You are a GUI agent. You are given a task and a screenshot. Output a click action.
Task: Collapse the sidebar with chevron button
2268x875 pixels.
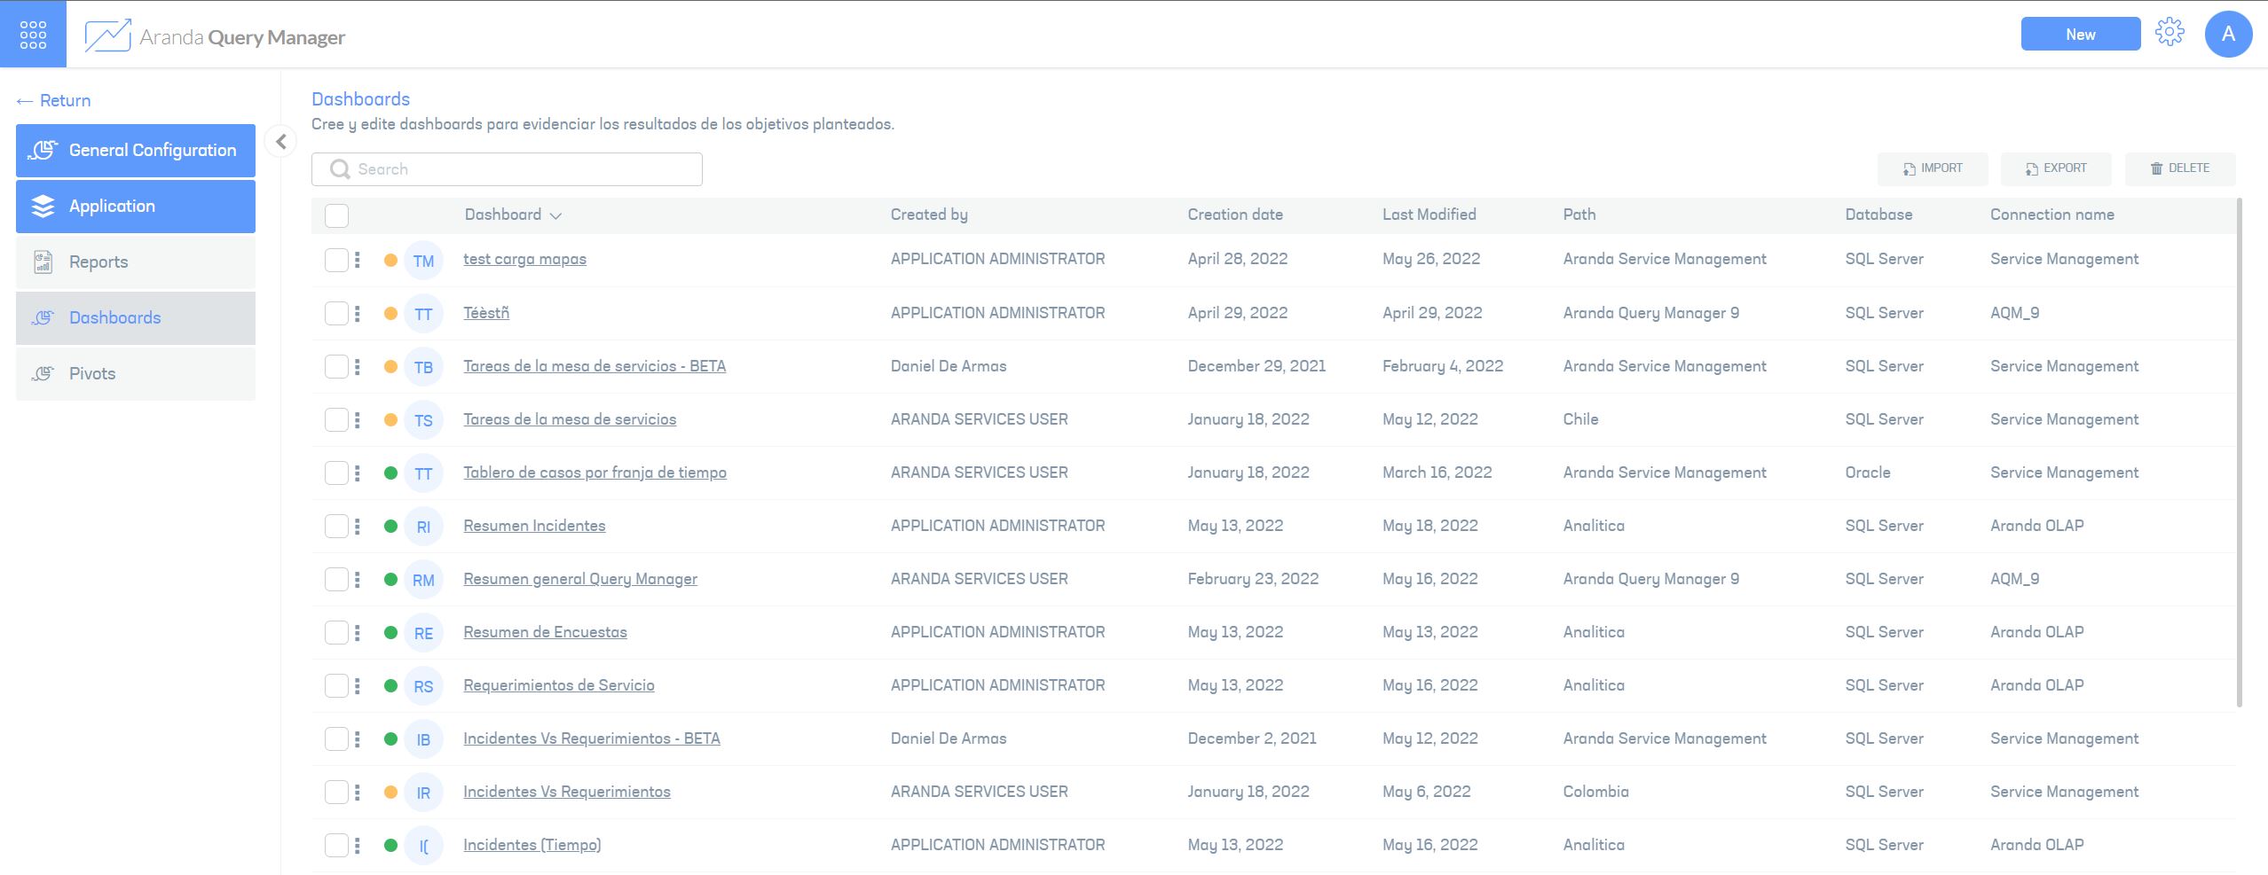(281, 141)
